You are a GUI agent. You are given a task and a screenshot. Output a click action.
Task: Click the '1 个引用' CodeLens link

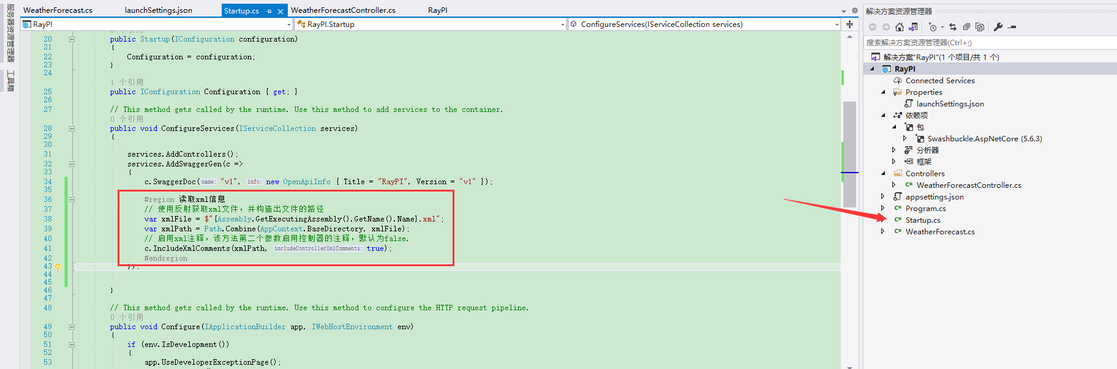(127, 82)
